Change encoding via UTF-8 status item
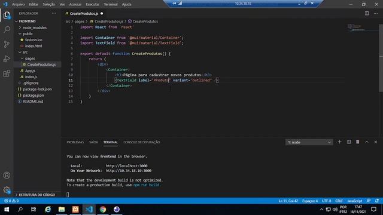This screenshot has height=215, width=383. (326, 201)
